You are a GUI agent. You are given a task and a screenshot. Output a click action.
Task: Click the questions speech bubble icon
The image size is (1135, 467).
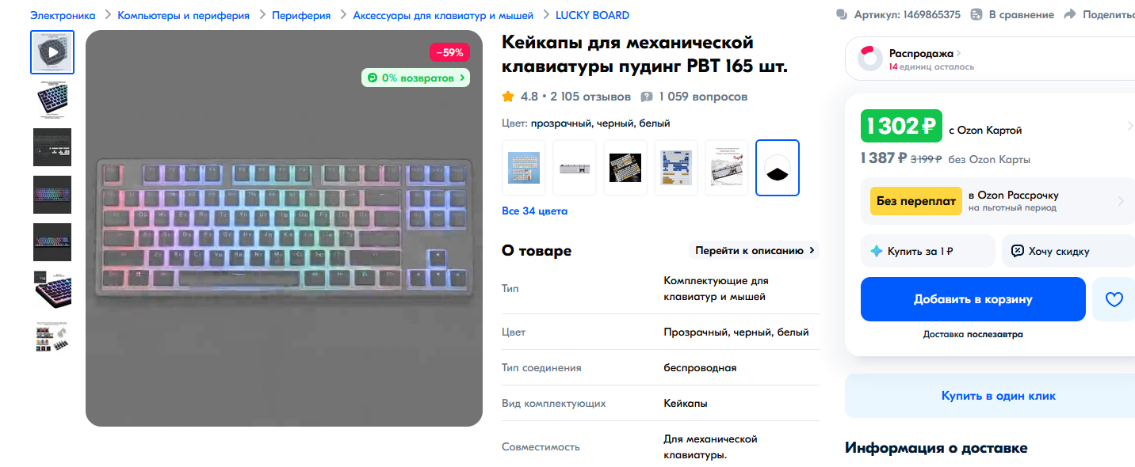coord(647,97)
